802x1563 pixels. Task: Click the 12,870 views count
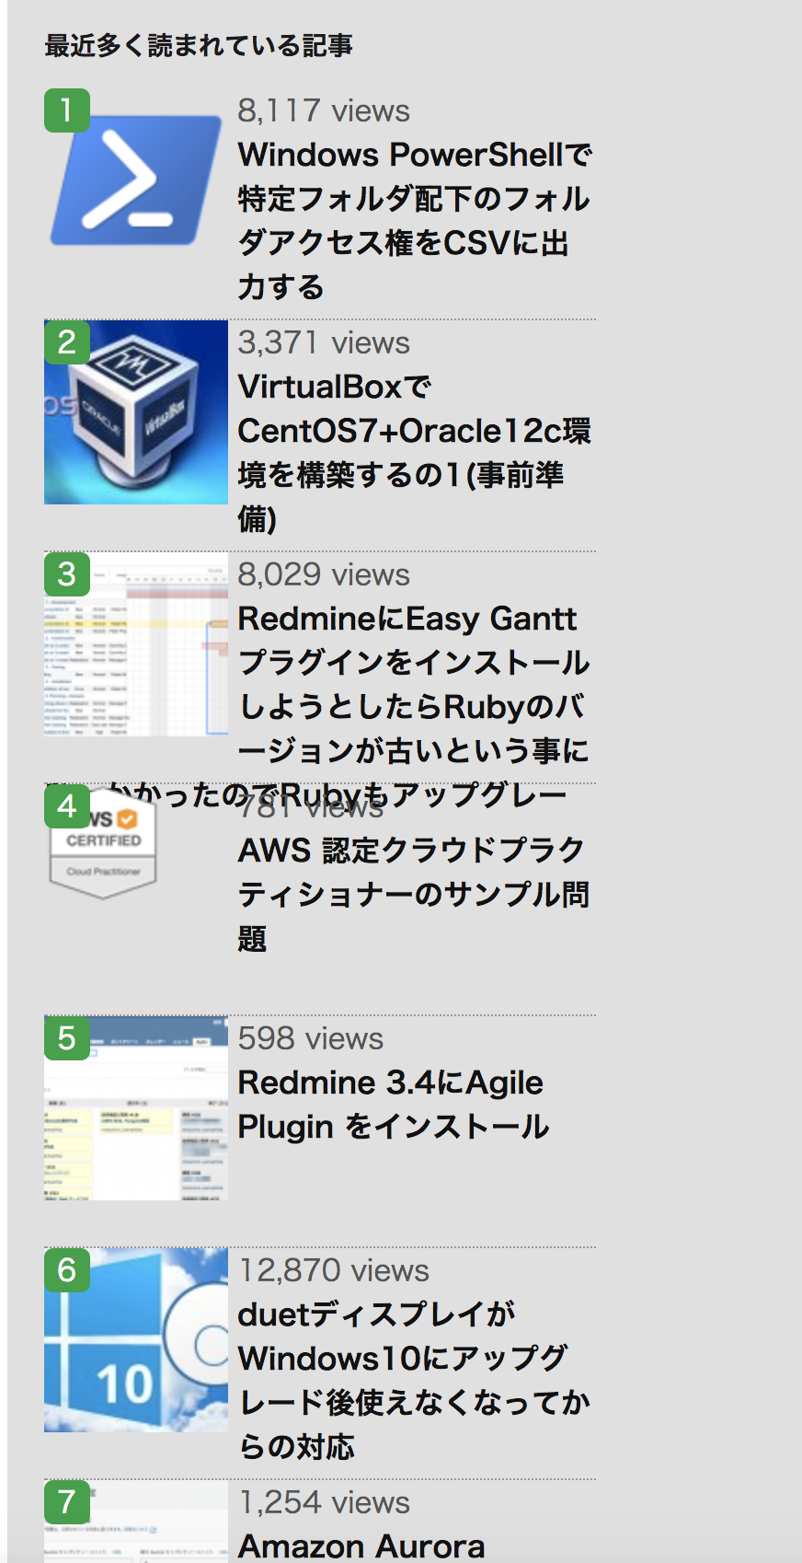334,1271
